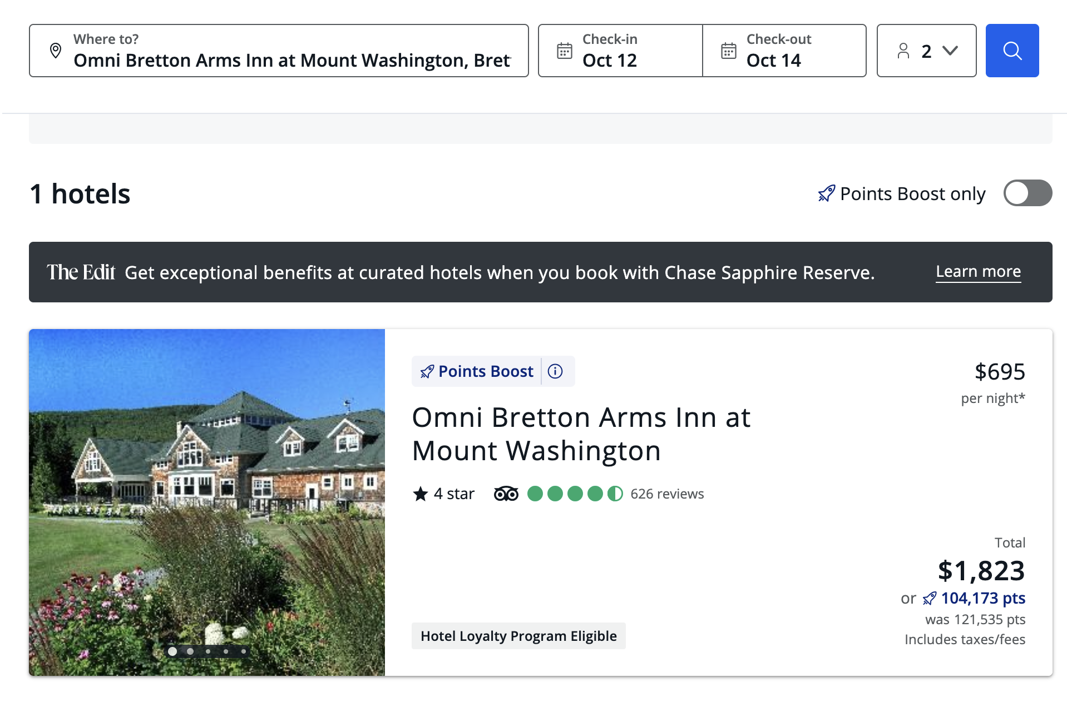Click the Omni Bretton Arms Inn hotel title
Screen dimensions: 1067x707
(x=580, y=434)
